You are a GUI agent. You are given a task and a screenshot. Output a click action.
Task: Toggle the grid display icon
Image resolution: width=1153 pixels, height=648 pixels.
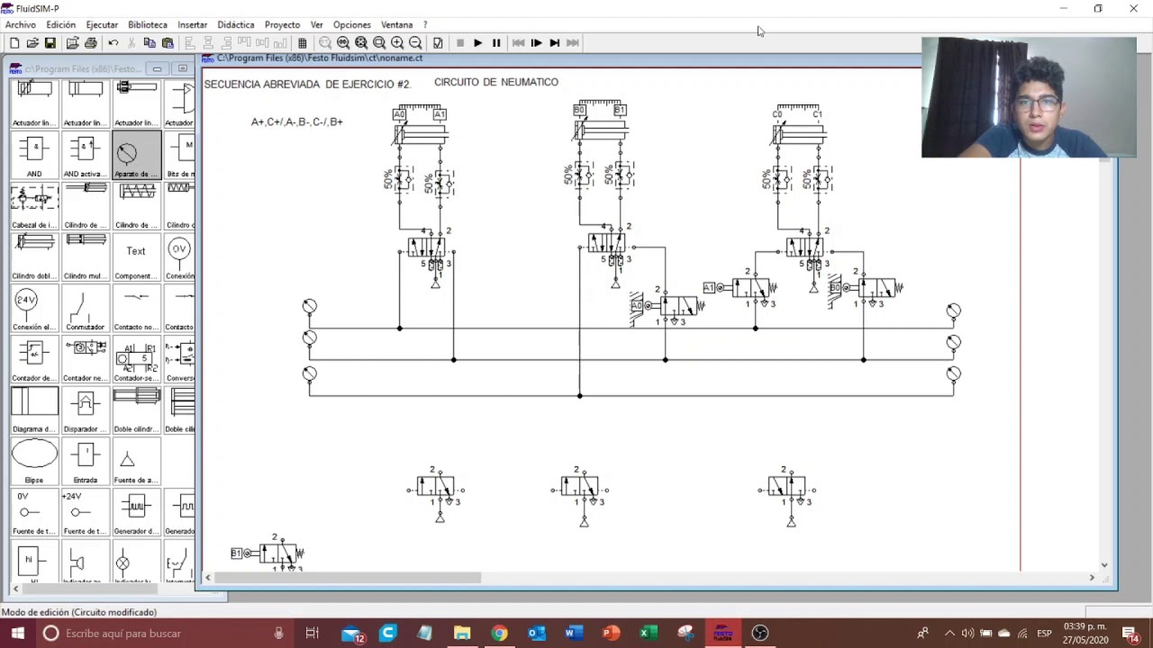(302, 42)
